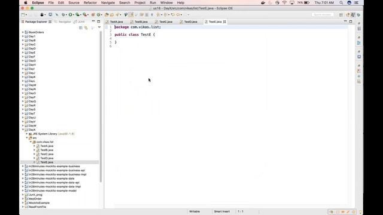Switch to the TestA.java editor tab
Image resolution: width=383 pixels, height=215 pixels.
click(116, 21)
